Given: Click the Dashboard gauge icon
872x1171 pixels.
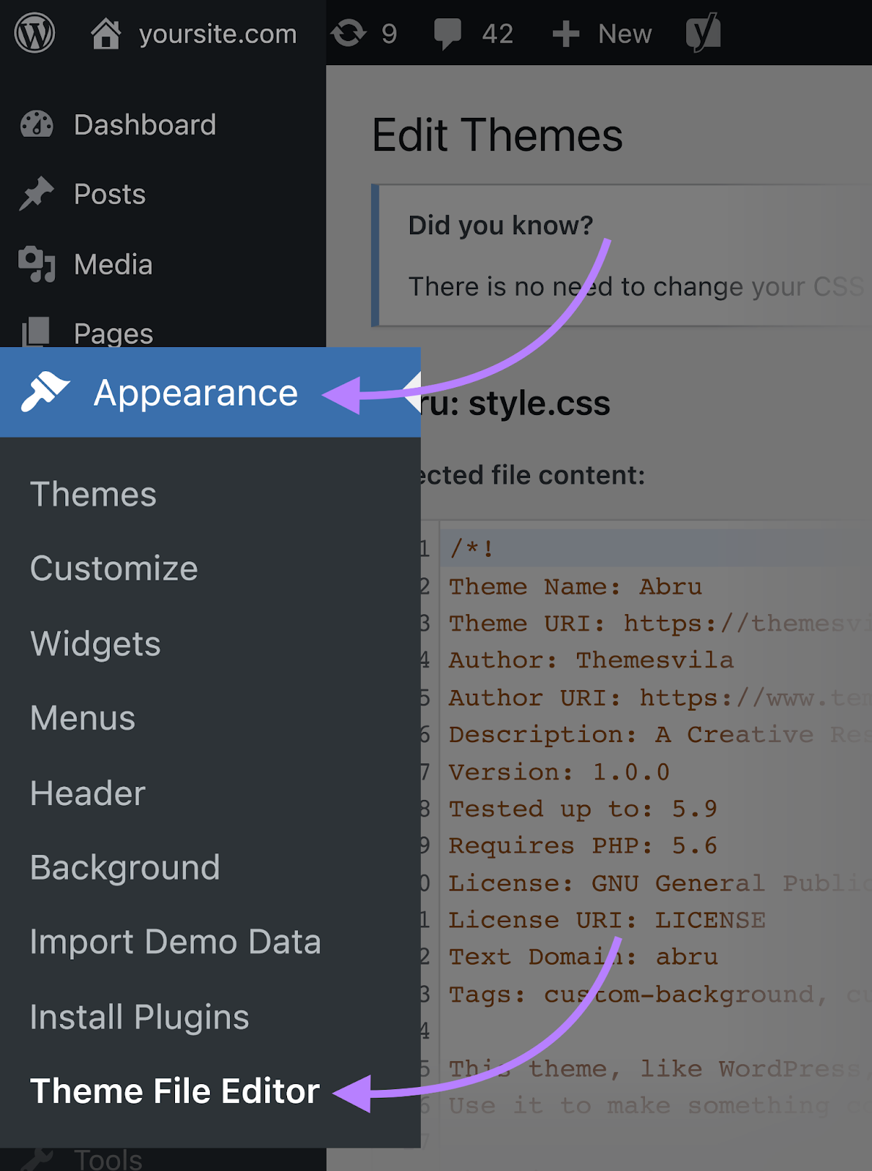Looking at the screenshot, I should coord(37,125).
